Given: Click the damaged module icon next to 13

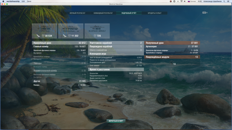Looking at the screenshot, I should coord(171,62).
